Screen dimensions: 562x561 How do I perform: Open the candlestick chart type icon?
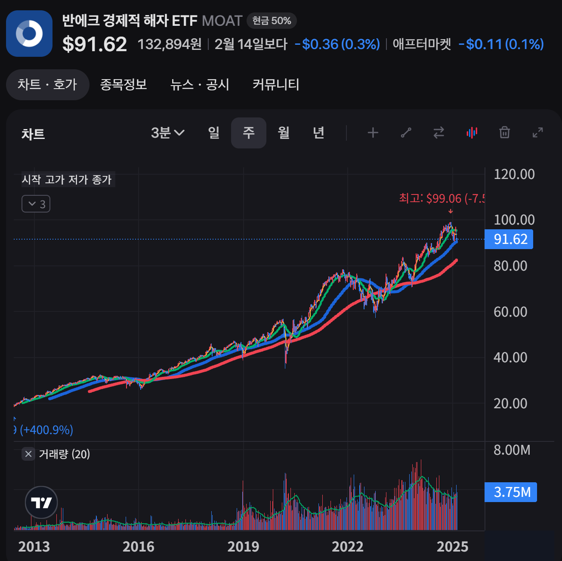pyautogui.click(x=472, y=133)
